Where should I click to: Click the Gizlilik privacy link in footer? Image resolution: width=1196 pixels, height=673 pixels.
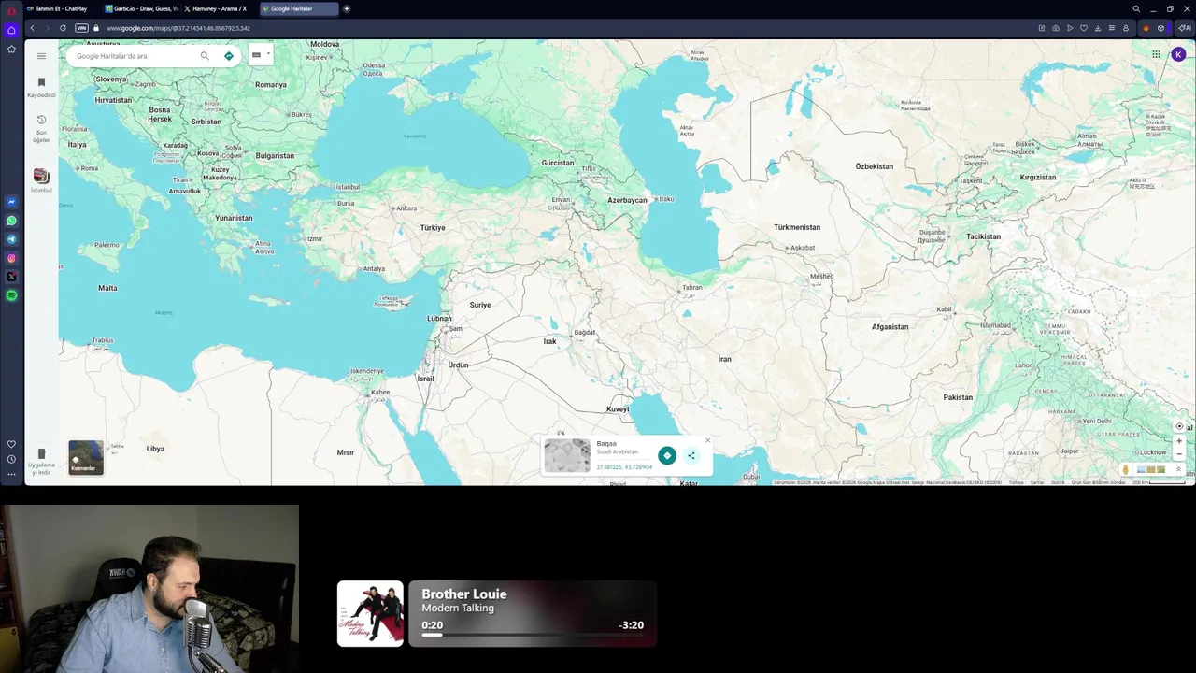[x=1058, y=482]
